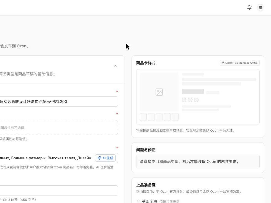271x203 pixels.
Task: Focus the SKU input field
Action: [x=59, y=191]
